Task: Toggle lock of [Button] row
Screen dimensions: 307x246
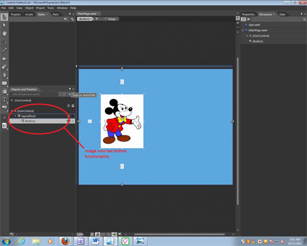Action: [73, 121]
